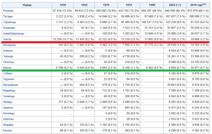Click the external link icon beside 2002
The image size is (212, 134).
click(x=179, y=5)
